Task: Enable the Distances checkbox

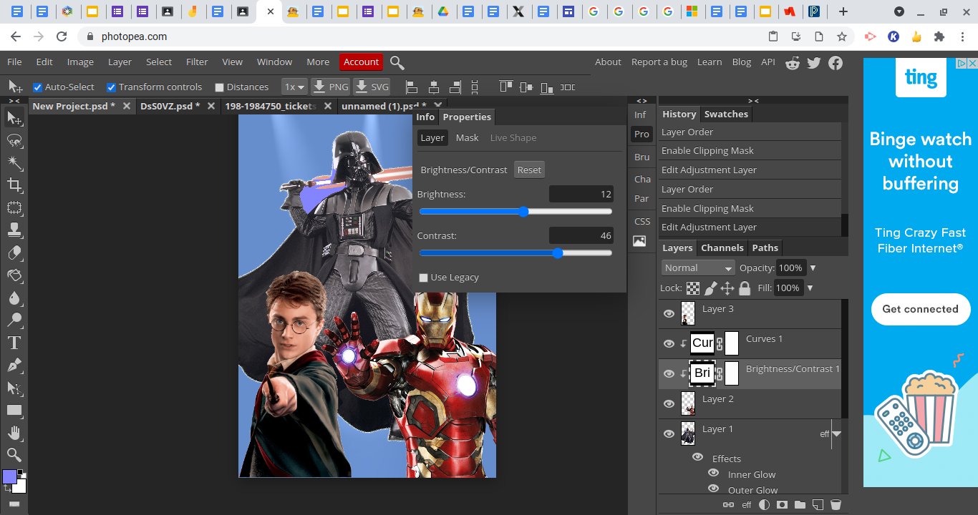Action: pyautogui.click(x=220, y=87)
